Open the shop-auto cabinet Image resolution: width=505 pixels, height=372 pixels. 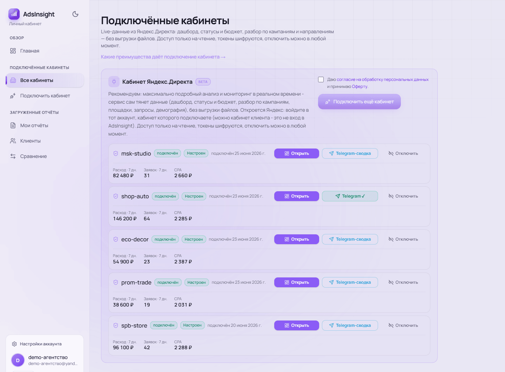297,196
